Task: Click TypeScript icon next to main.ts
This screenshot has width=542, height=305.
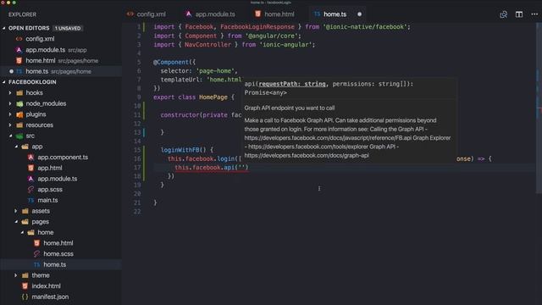Action: click(30, 200)
